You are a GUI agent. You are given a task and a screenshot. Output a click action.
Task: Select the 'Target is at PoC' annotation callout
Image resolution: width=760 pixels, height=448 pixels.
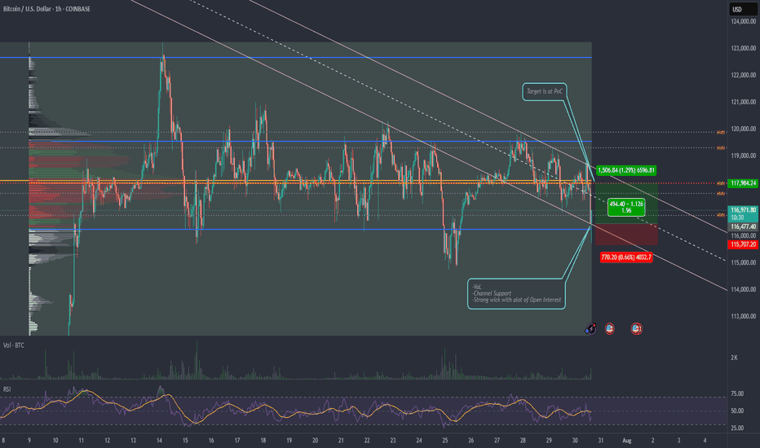pyautogui.click(x=544, y=91)
